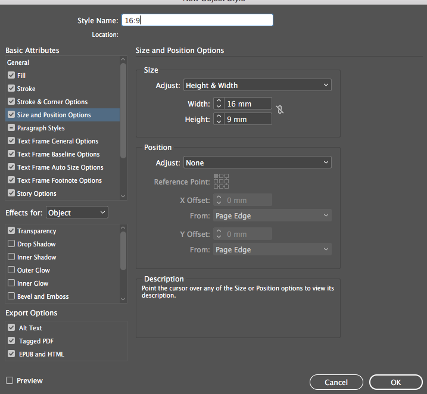Open the Size Adjust dropdown
This screenshot has height=394, width=427.
(x=257, y=85)
